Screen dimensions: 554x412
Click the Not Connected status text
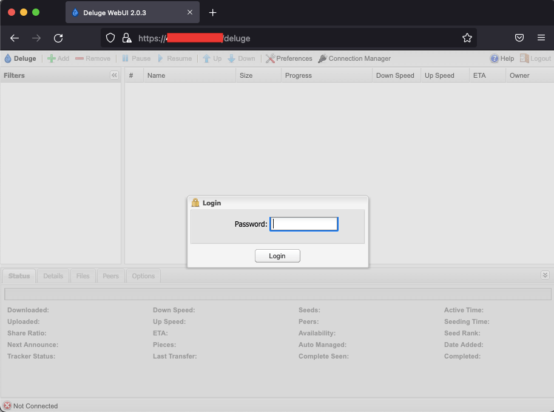35,406
